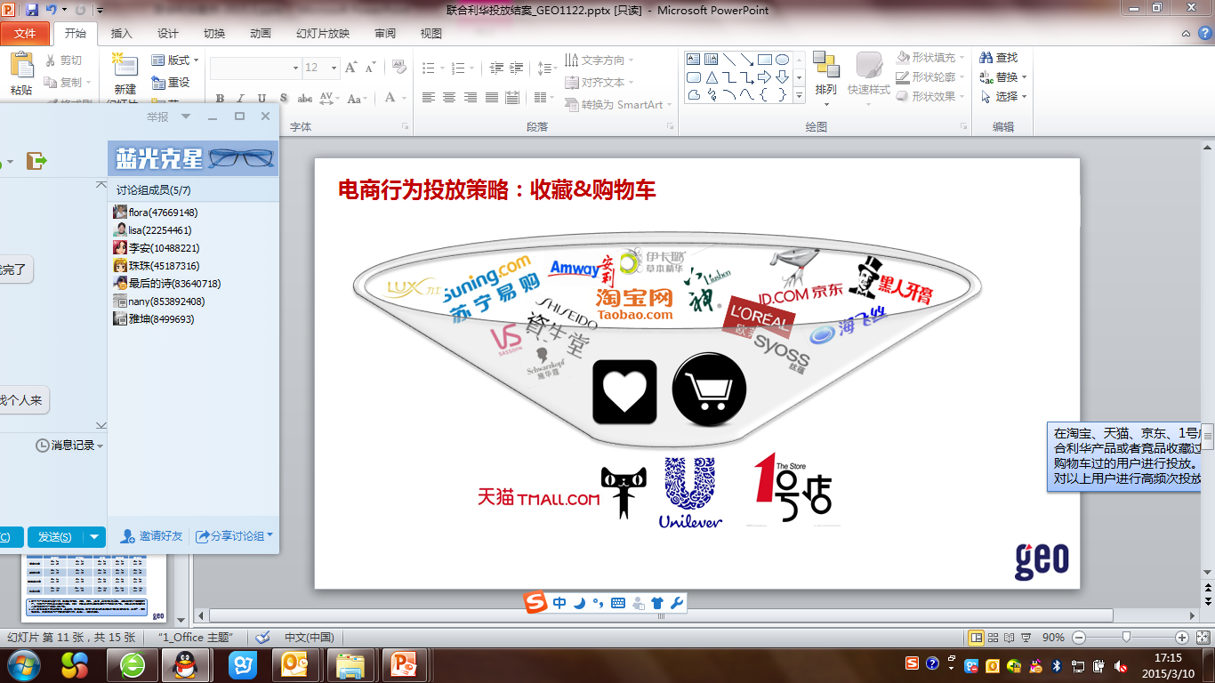The width and height of the screenshot is (1215, 683).
Task: Send the QQ message with 发送(S)
Action: (55, 536)
